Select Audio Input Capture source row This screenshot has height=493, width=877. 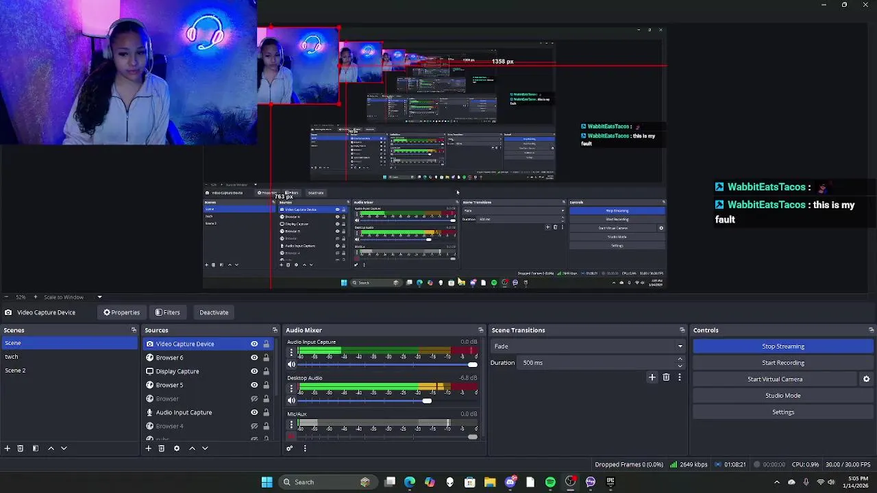(x=207, y=412)
